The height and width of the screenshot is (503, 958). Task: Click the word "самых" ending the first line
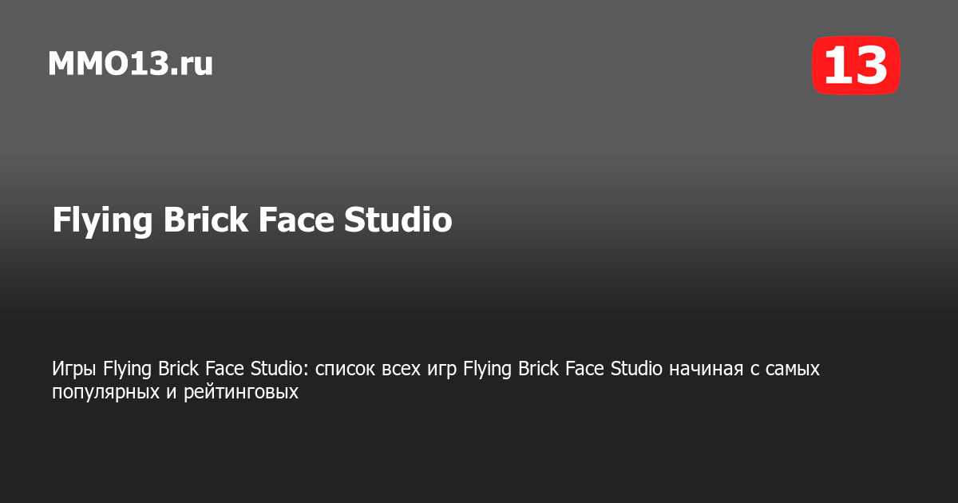click(x=794, y=369)
